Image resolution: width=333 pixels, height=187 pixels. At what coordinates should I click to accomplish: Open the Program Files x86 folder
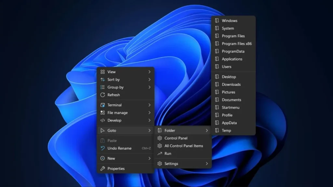point(236,44)
